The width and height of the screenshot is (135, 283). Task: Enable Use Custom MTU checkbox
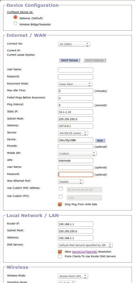coord(61,197)
